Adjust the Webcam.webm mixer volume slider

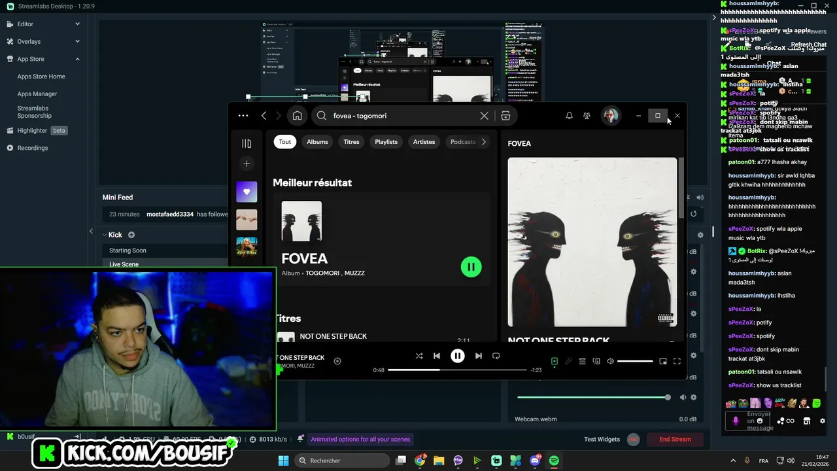point(594,397)
